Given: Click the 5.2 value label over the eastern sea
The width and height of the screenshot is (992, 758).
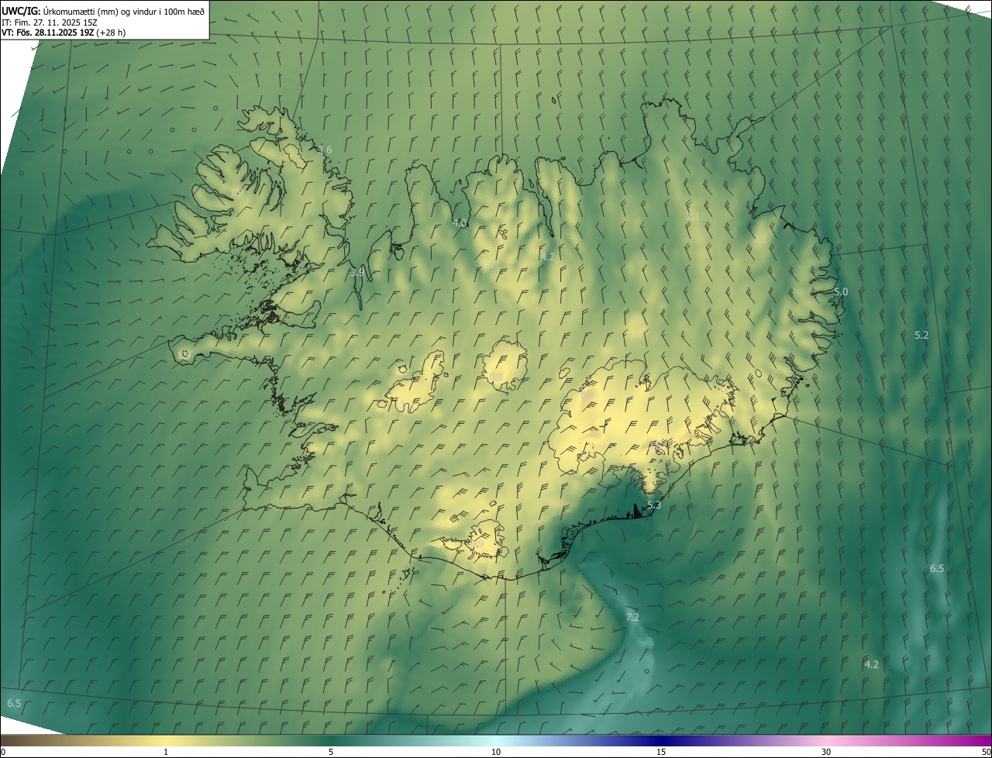Looking at the screenshot, I should tap(921, 335).
